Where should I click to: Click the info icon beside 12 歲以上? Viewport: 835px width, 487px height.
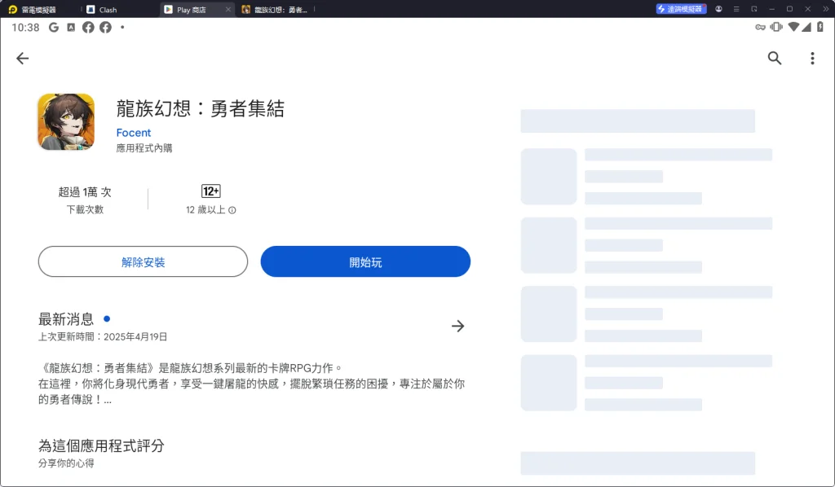point(232,210)
